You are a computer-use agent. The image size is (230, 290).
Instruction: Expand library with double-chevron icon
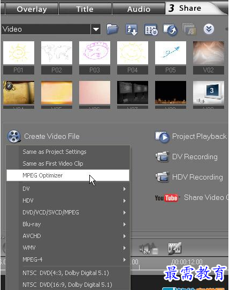pos(209,29)
